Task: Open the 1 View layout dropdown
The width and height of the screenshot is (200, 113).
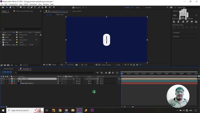Action: pyautogui.click(x=119, y=65)
